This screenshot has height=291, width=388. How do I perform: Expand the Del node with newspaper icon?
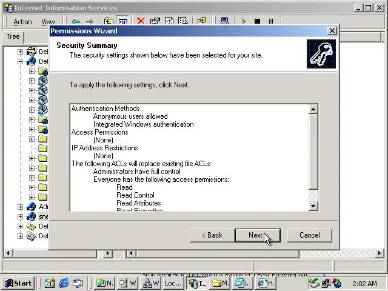point(20,236)
